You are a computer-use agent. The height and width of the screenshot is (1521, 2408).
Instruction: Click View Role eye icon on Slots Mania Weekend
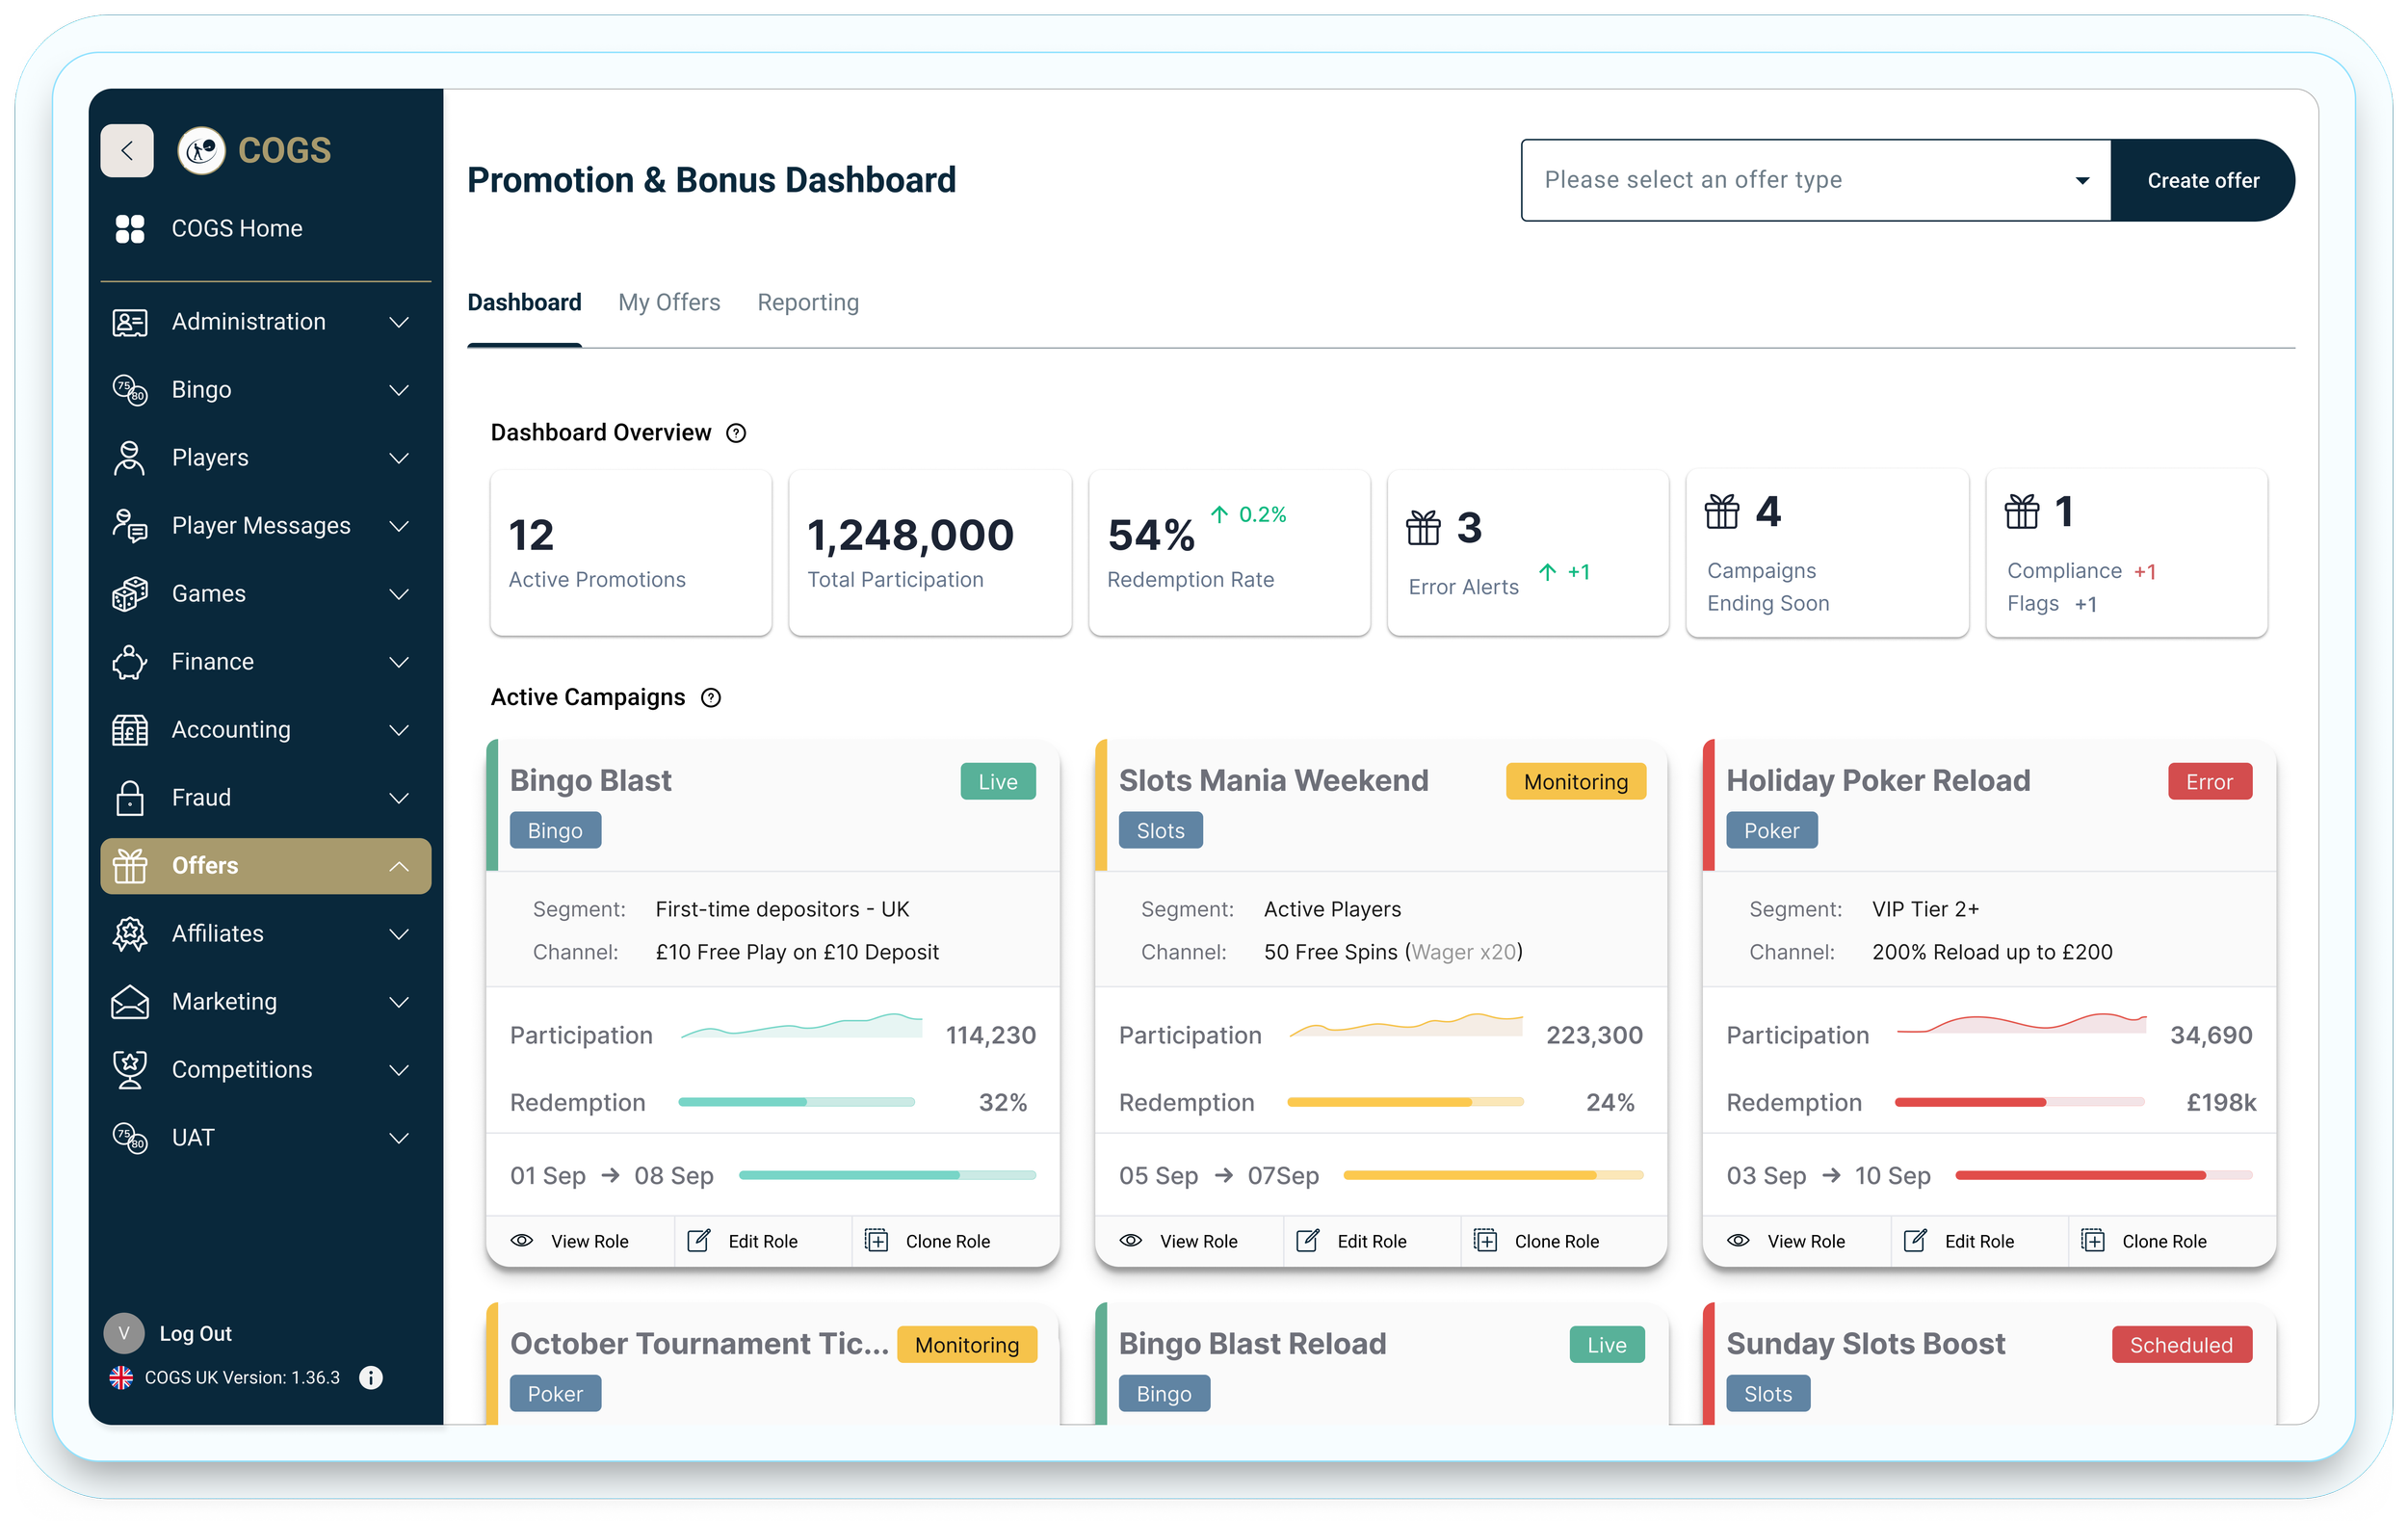click(x=1131, y=1241)
